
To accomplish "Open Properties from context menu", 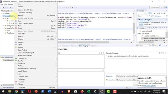I will (21, 87).
